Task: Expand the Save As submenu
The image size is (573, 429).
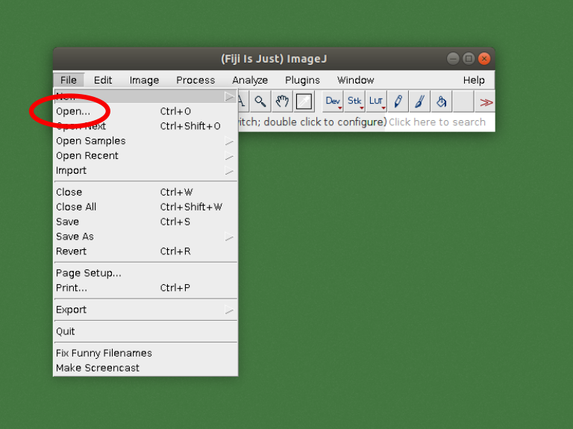Action: [x=145, y=237]
